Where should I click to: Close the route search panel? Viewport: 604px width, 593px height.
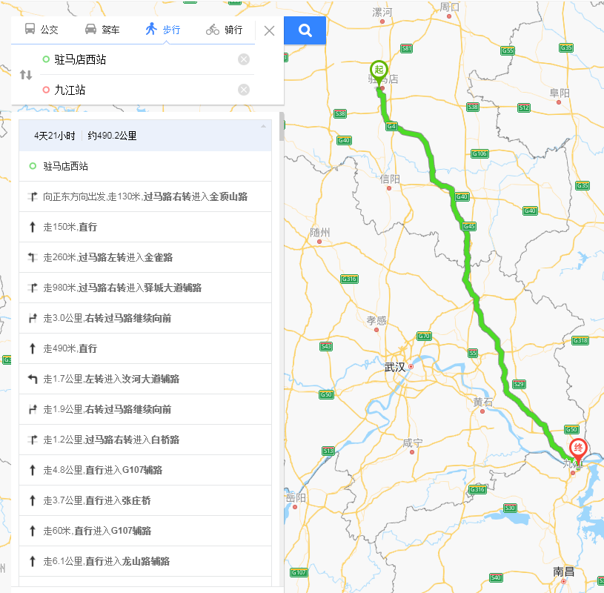(269, 30)
